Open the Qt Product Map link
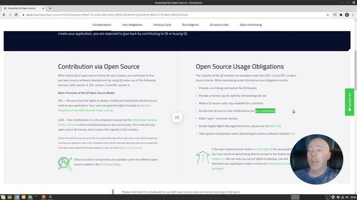The height and width of the screenshot is (200, 357). [x=110, y=164]
